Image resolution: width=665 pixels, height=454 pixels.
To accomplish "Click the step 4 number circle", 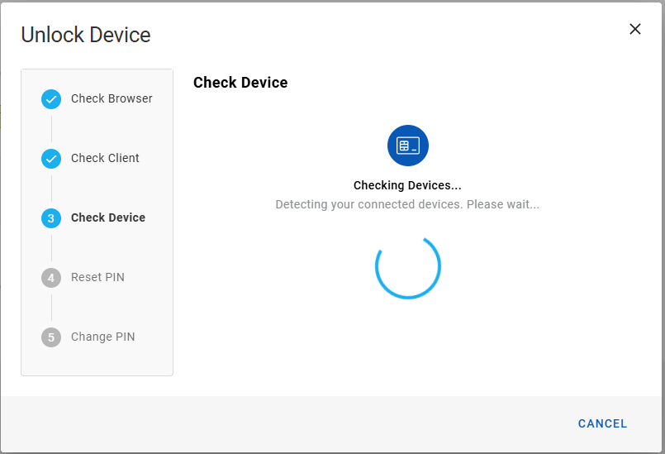I will tap(51, 278).
